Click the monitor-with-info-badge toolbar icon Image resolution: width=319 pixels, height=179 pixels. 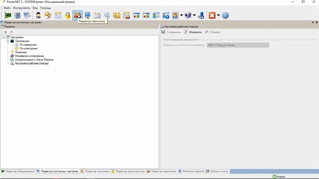[x=166, y=15]
